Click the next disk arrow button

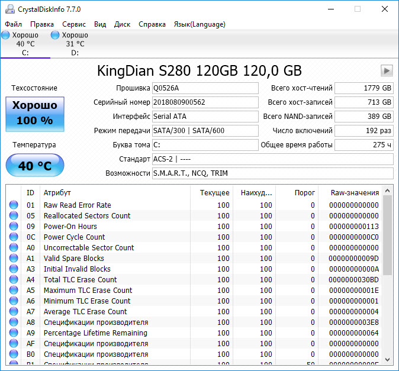point(387,70)
